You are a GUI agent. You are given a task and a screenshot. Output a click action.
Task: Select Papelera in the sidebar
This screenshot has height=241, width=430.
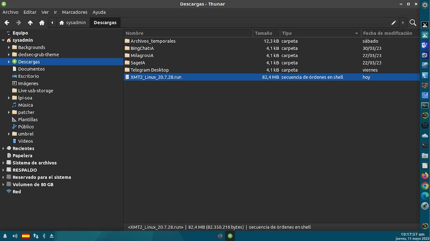click(x=22, y=155)
